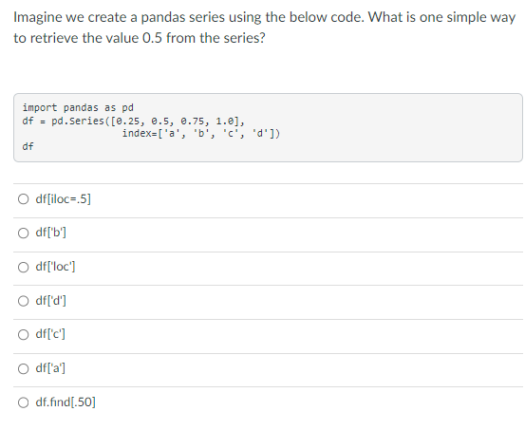The image size is (525, 430).
Task: Click the df['a'] answer label text
Action: point(50,368)
